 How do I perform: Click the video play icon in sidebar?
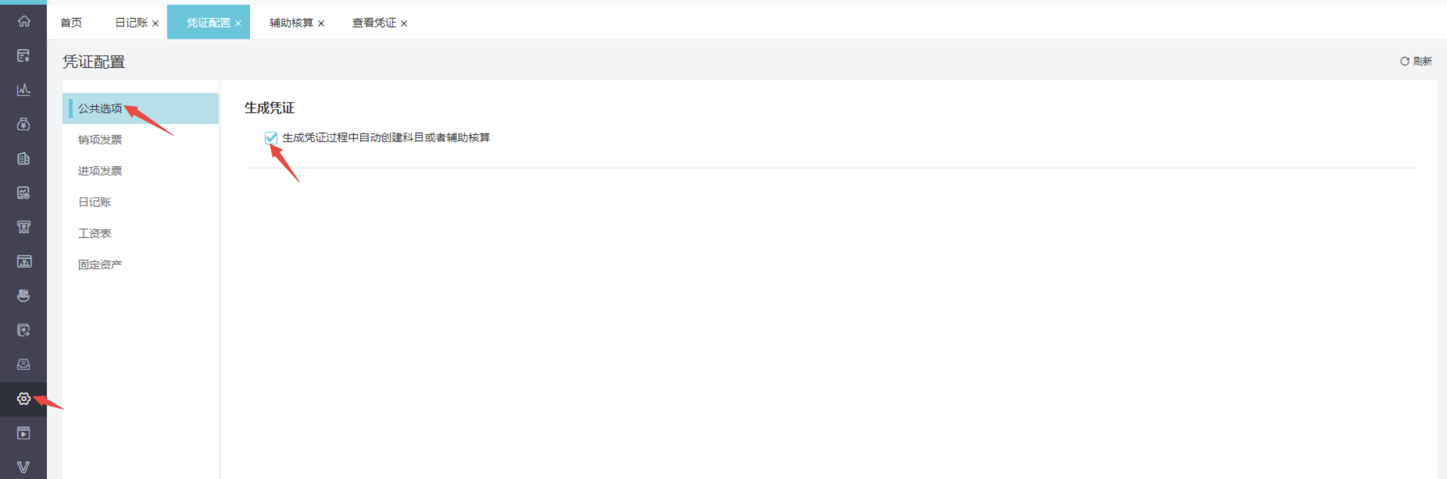tap(23, 433)
